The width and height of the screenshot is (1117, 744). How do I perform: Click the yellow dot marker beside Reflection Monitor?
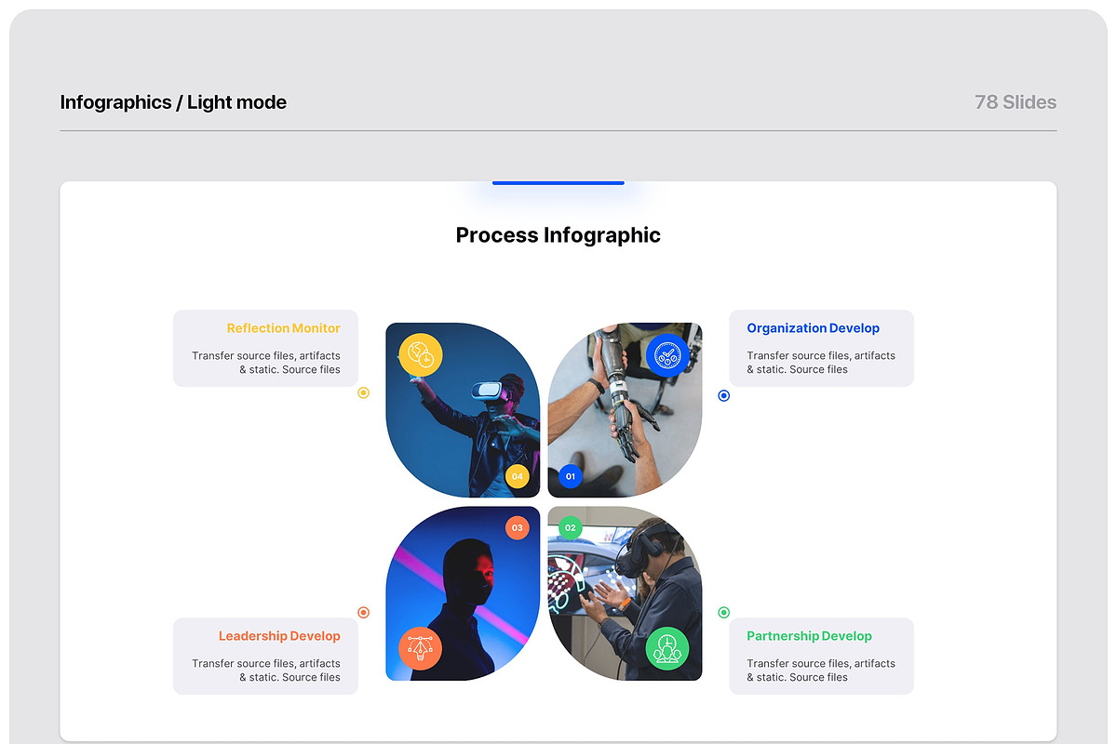(x=364, y=392)
